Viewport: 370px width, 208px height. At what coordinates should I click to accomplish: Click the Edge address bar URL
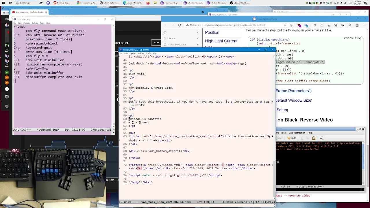(234, 25)
